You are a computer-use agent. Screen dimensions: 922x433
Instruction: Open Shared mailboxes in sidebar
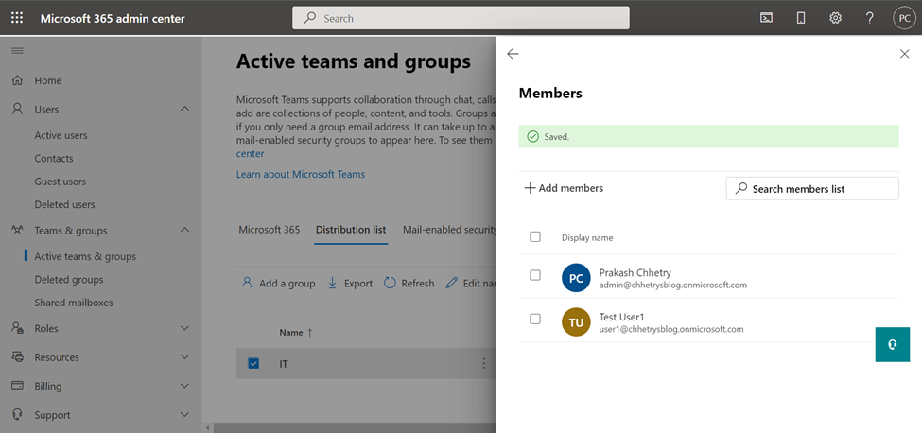coord(74,303)
